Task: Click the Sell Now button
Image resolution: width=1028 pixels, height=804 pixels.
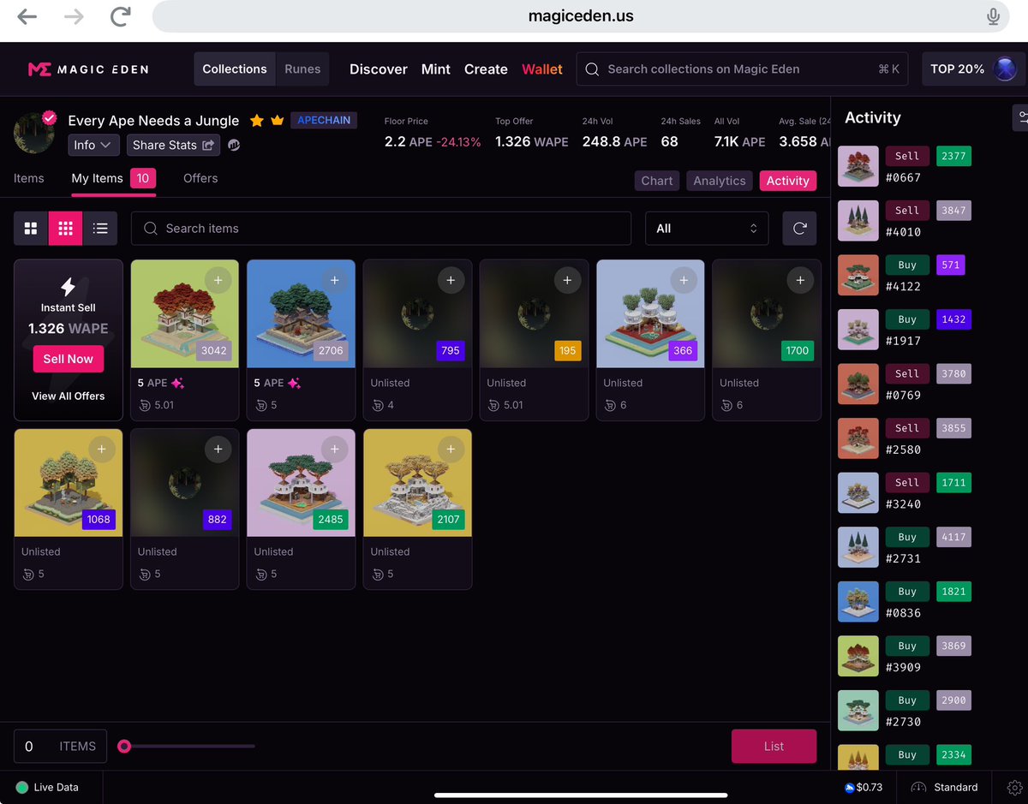Action: tap(69, 359)
